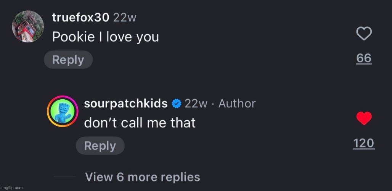Open the sourpatchkids username link
Viewport: 392px width, 191px height.
[x=125, y=104]
